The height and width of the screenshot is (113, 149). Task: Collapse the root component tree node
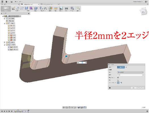3,16
